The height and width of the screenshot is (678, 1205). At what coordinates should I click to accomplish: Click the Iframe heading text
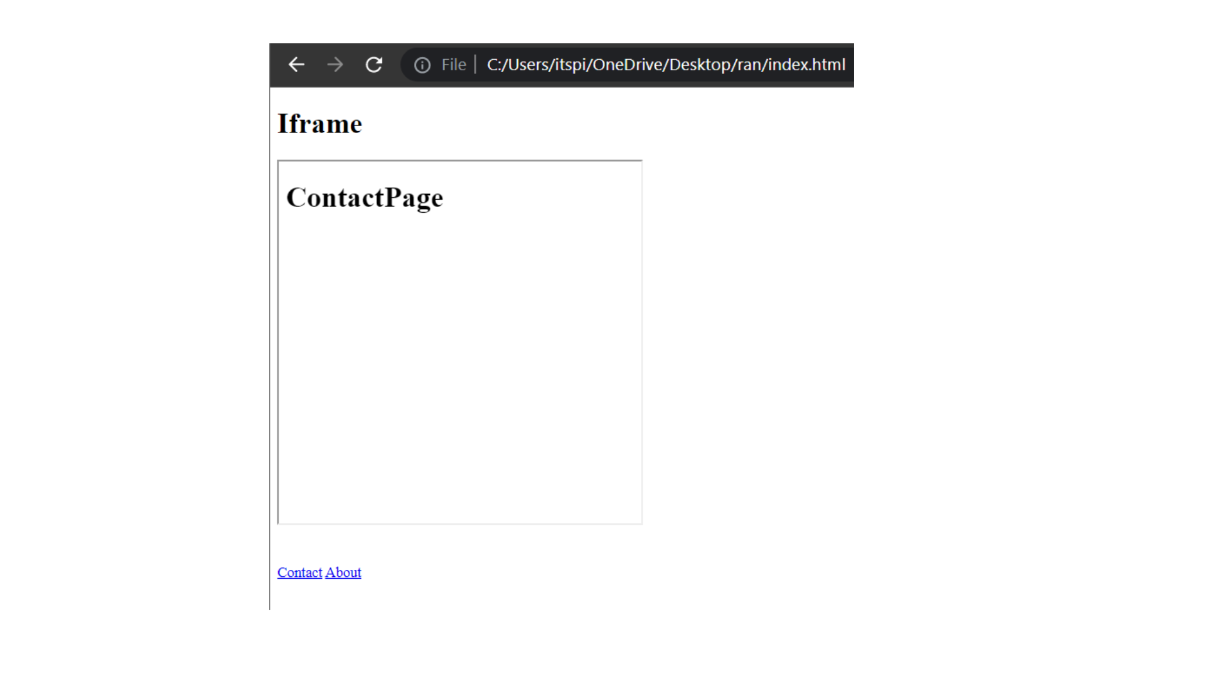tap(320, 124)
